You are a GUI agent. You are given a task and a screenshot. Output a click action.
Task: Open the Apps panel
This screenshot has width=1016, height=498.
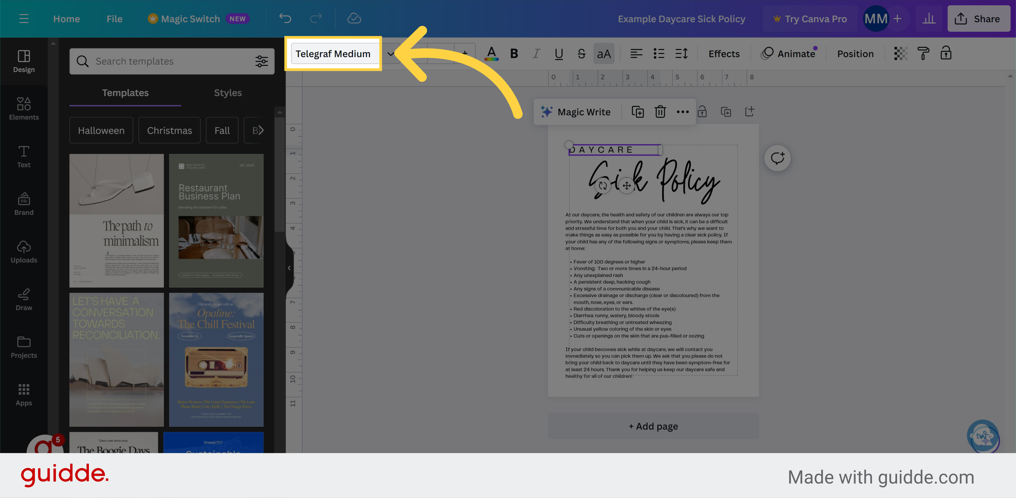(24, 395)
